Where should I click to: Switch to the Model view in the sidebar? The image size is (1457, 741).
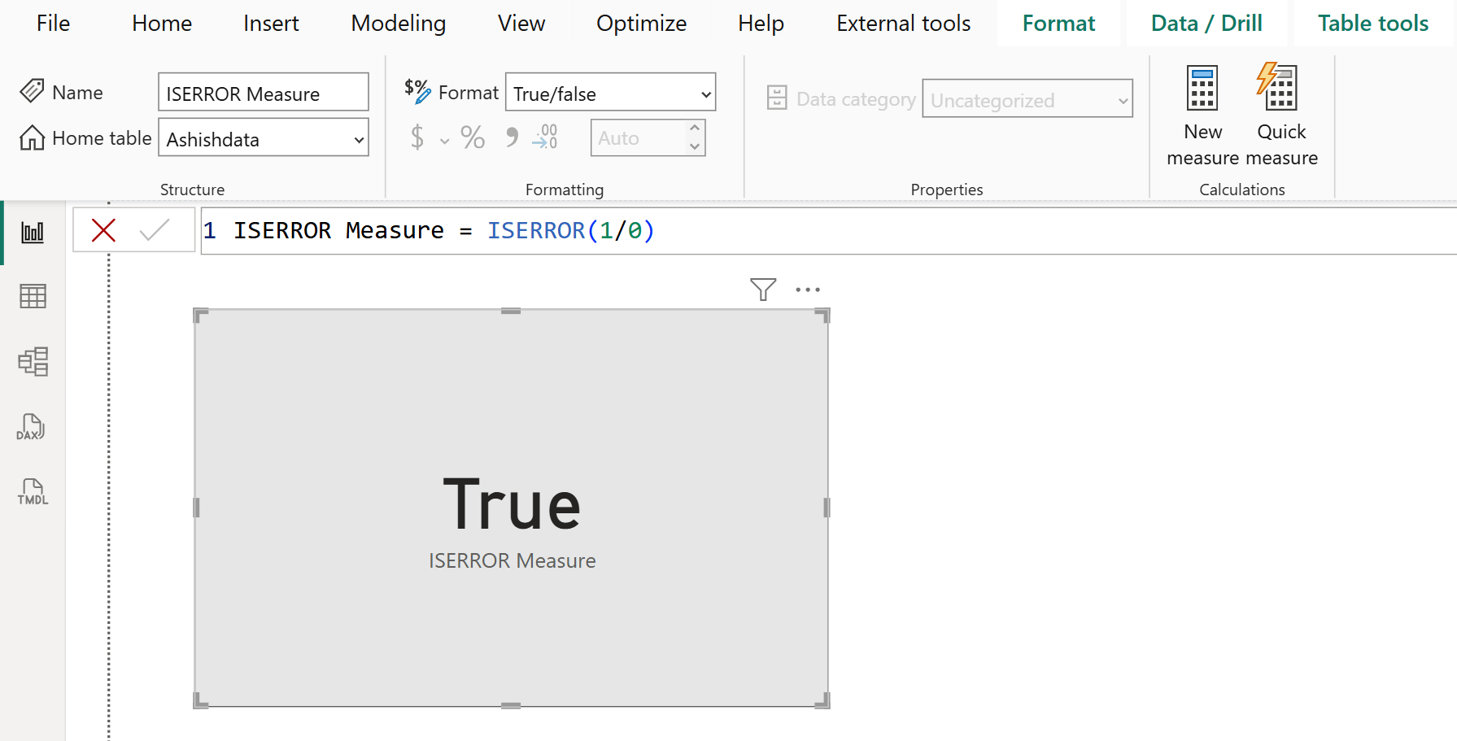(31, 361)
